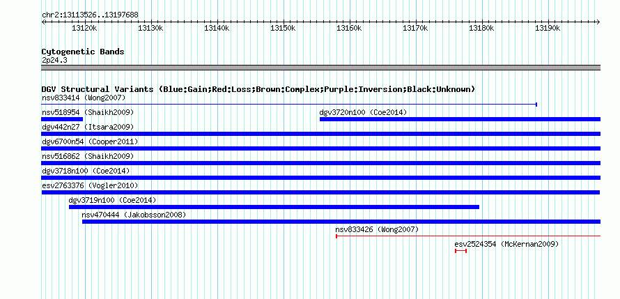The width and height of the screenshot is (620, 299).
Task: Click the Cytogenetic Bands track title
Action: pyautogui.click(x=83, y=52)
